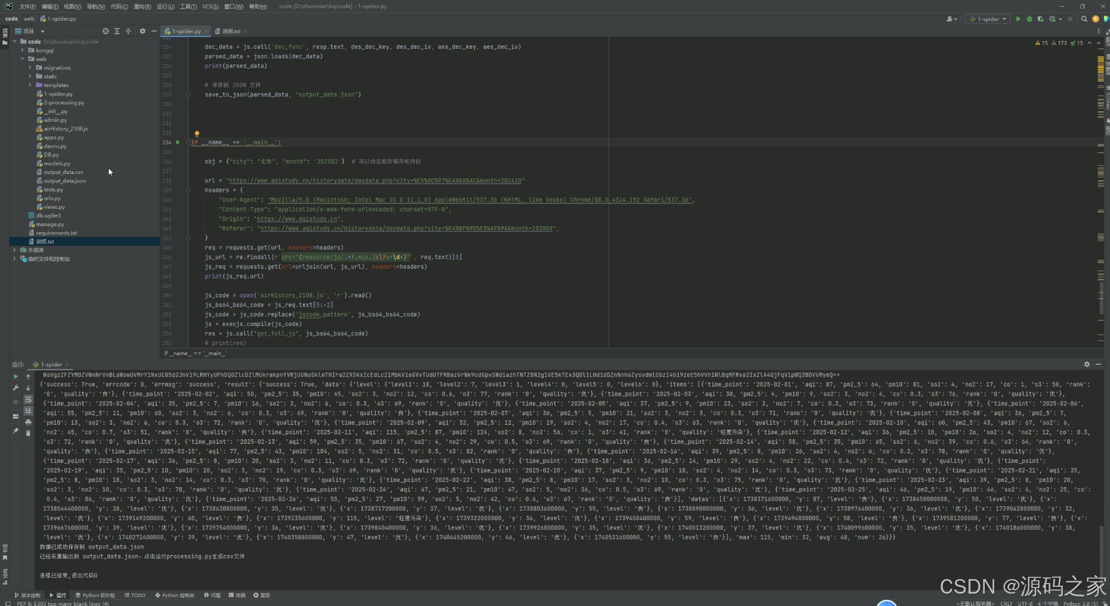Open the 1-spider run configuration dropdown
The width and height of the screenshot is (1110, 606).
point(989,19)
